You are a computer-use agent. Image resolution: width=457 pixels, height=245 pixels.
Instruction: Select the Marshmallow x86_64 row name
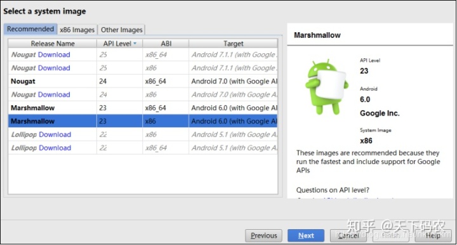(x=32, y=108)
